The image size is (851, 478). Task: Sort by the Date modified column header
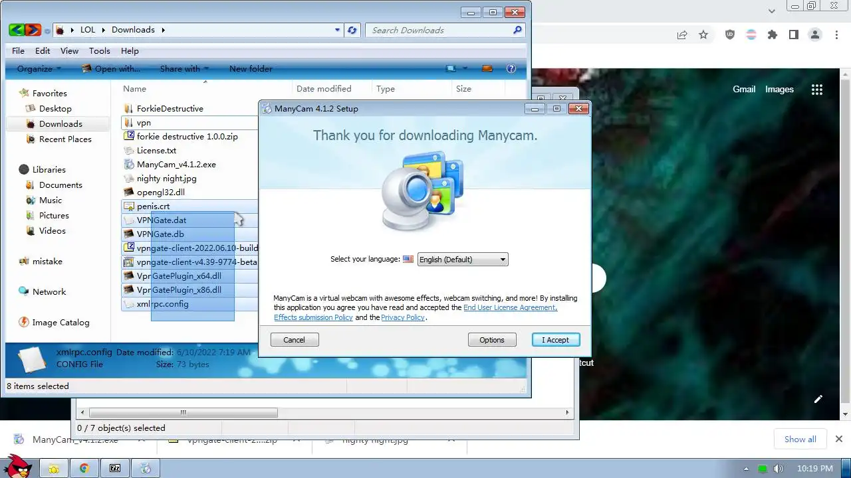(324, 88)
